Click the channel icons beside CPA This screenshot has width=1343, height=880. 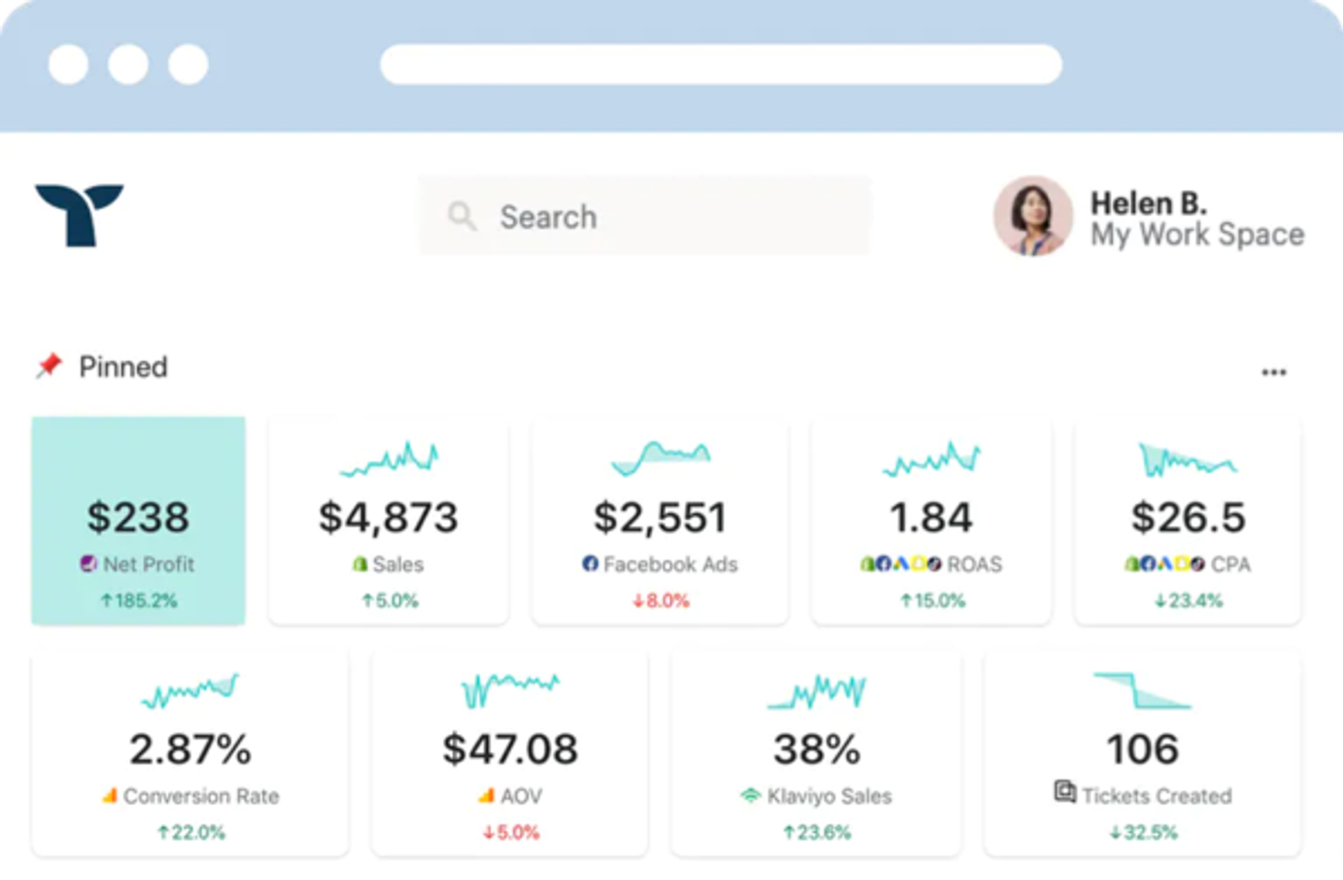click(1165, 564)
